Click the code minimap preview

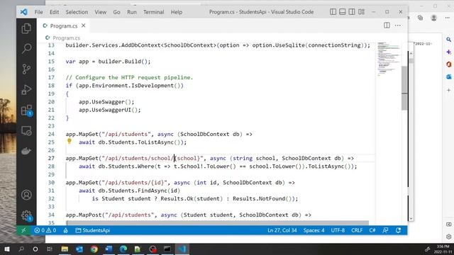coord(388,59)
